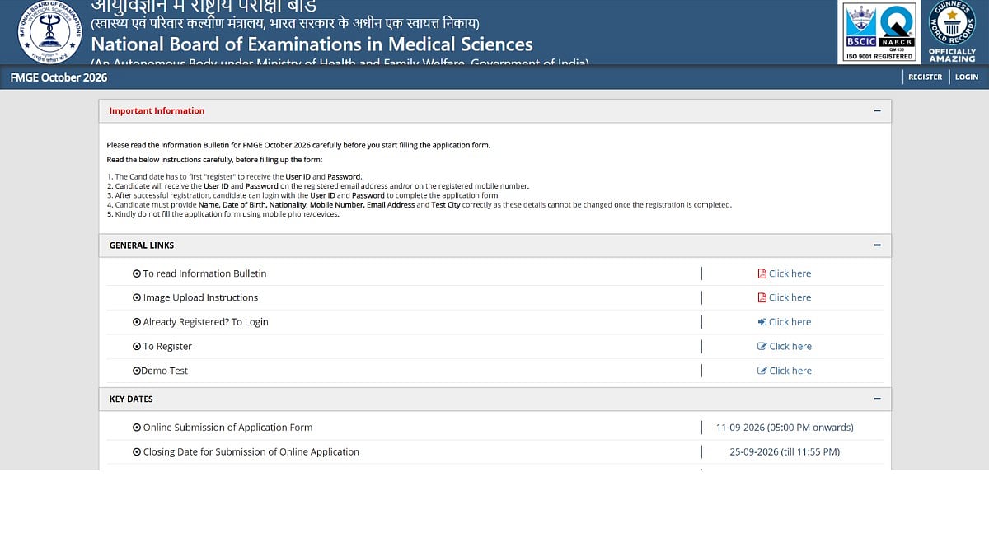Click 'National Board of Examinations in Medical Sciences' heading
The height and width of the screenshot is (556, 989).
[312, 44]
